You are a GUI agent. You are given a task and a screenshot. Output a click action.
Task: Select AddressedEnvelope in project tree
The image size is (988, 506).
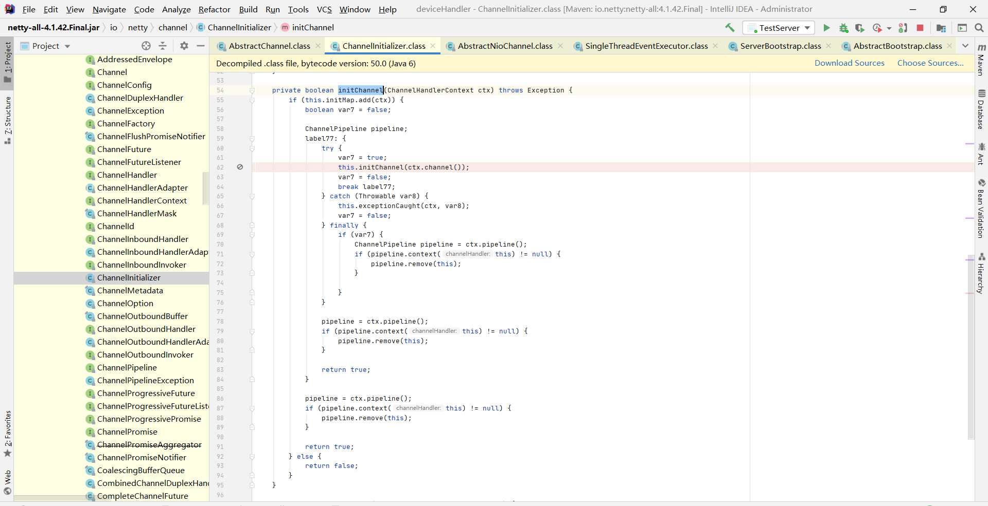tap(134, 59)
